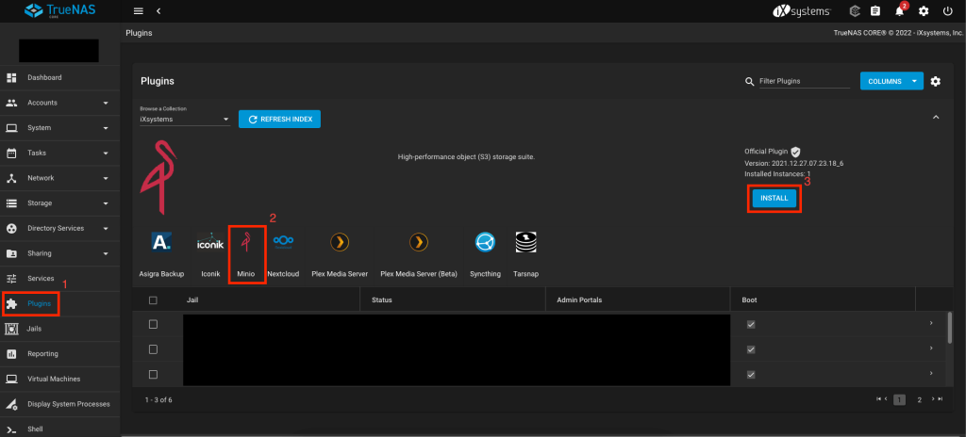966x437 pixels.
Task: Select the Nextcloud plugin icon
Action: (283, 242)
